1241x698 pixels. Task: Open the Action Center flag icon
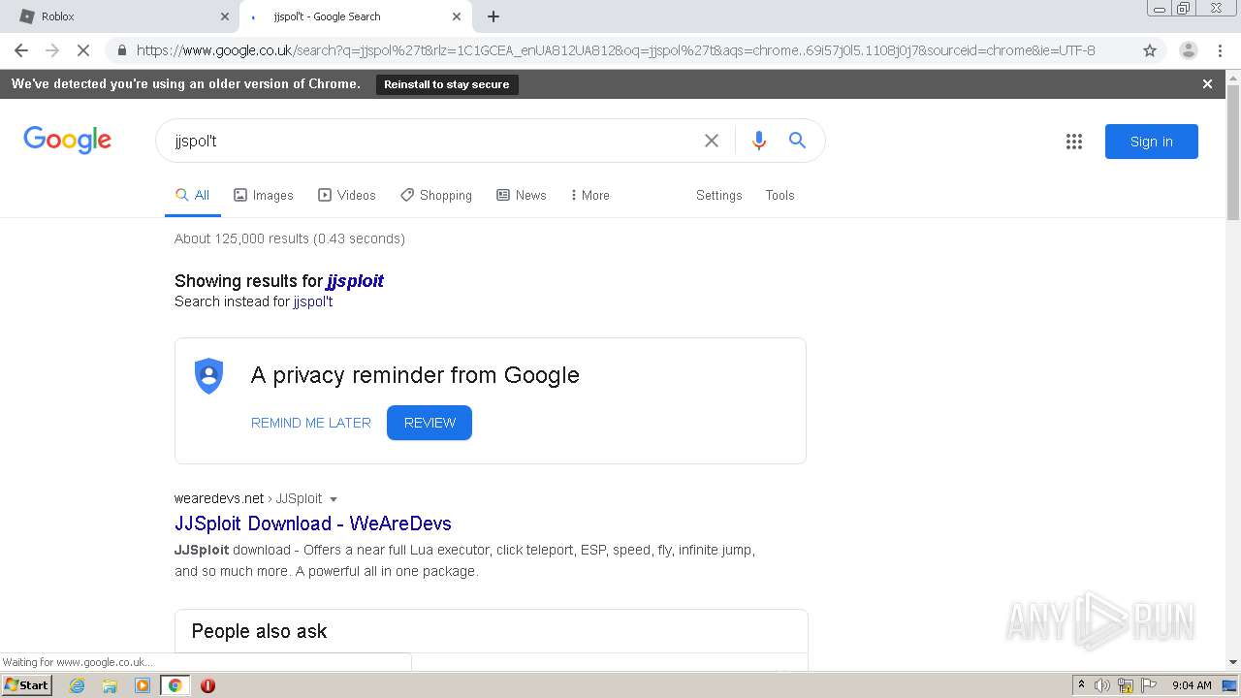coord(1149,685)
